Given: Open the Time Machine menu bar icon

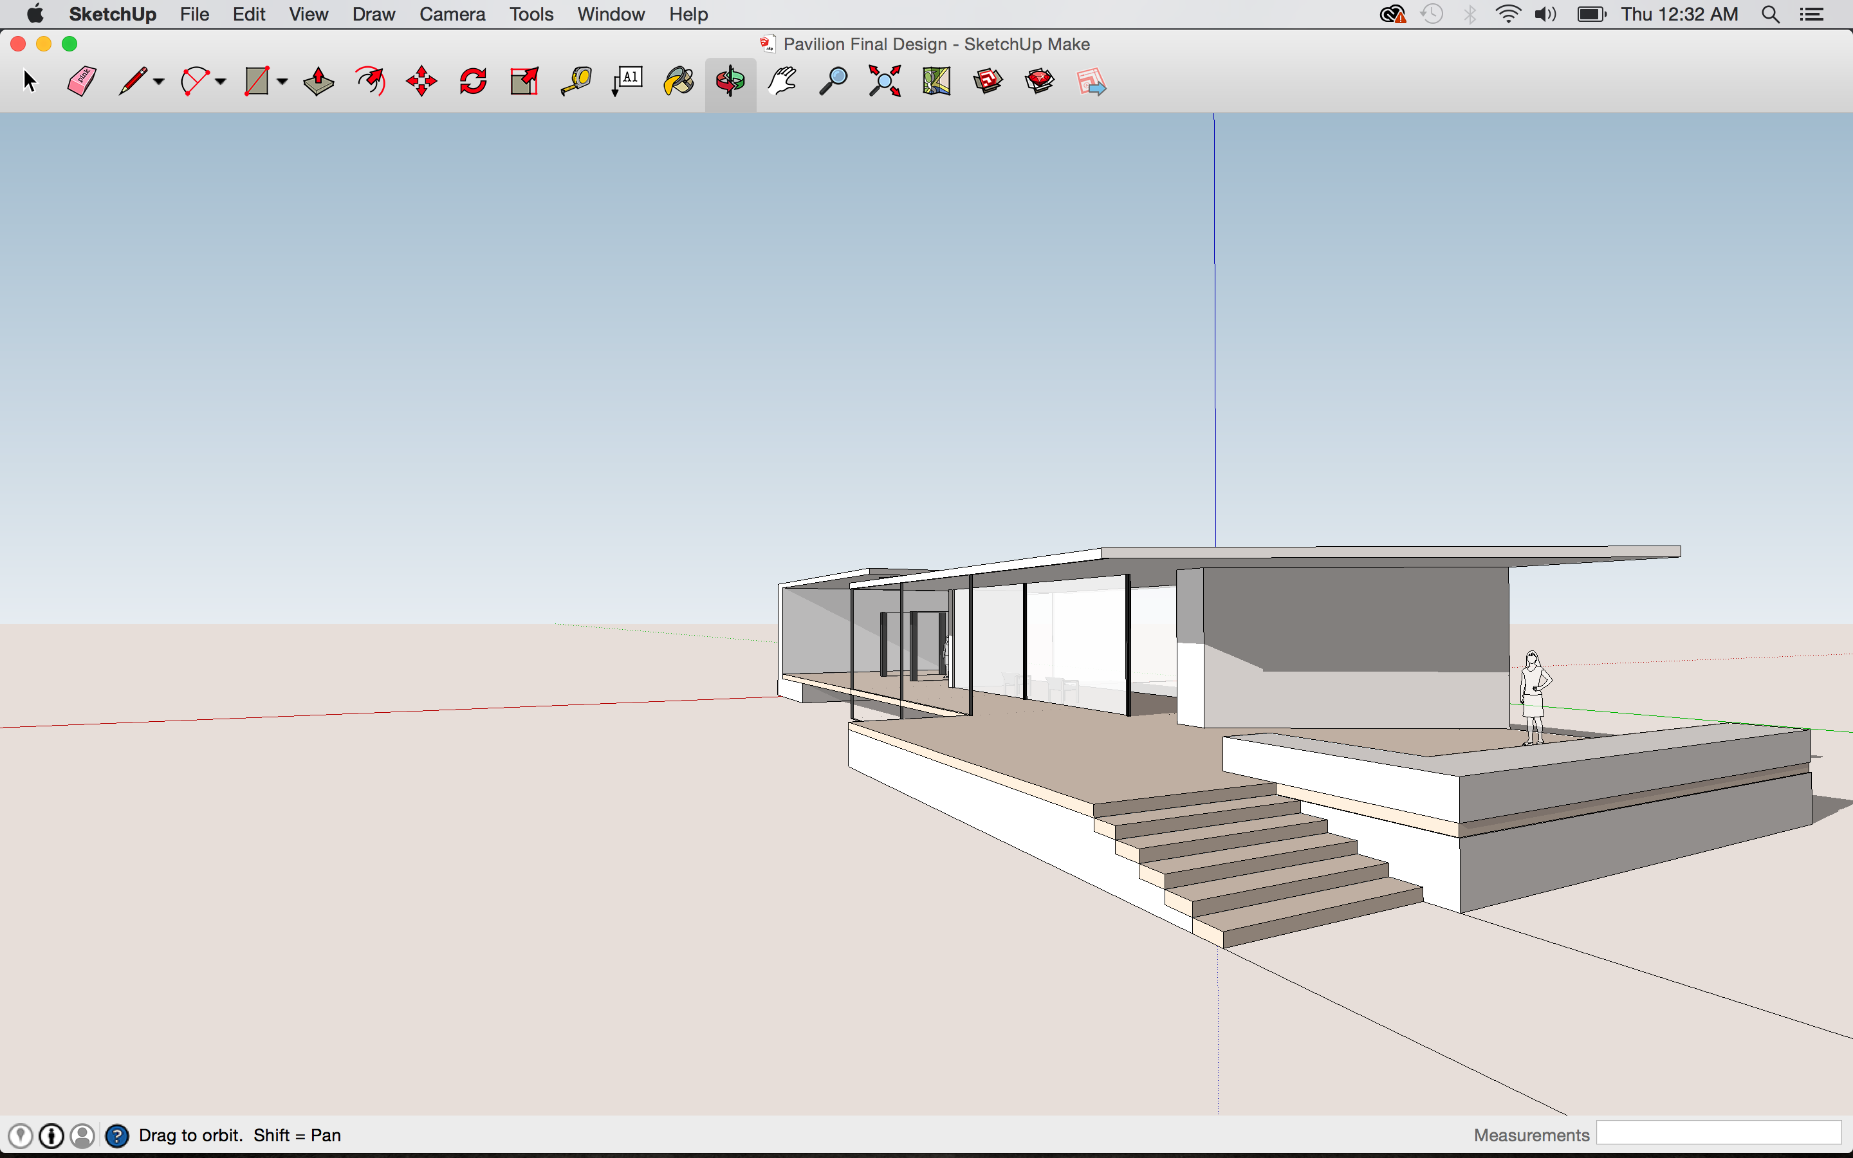Looking at the screenshot, I should point(1432,14).
